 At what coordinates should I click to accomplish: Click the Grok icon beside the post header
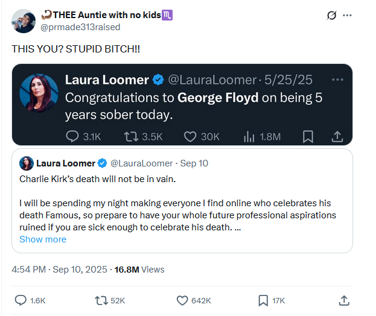click(x=331, y=16)
